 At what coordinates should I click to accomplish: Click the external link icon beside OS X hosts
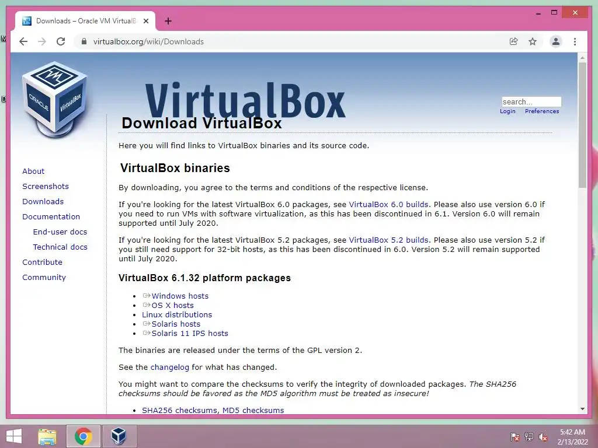(147, 304)
